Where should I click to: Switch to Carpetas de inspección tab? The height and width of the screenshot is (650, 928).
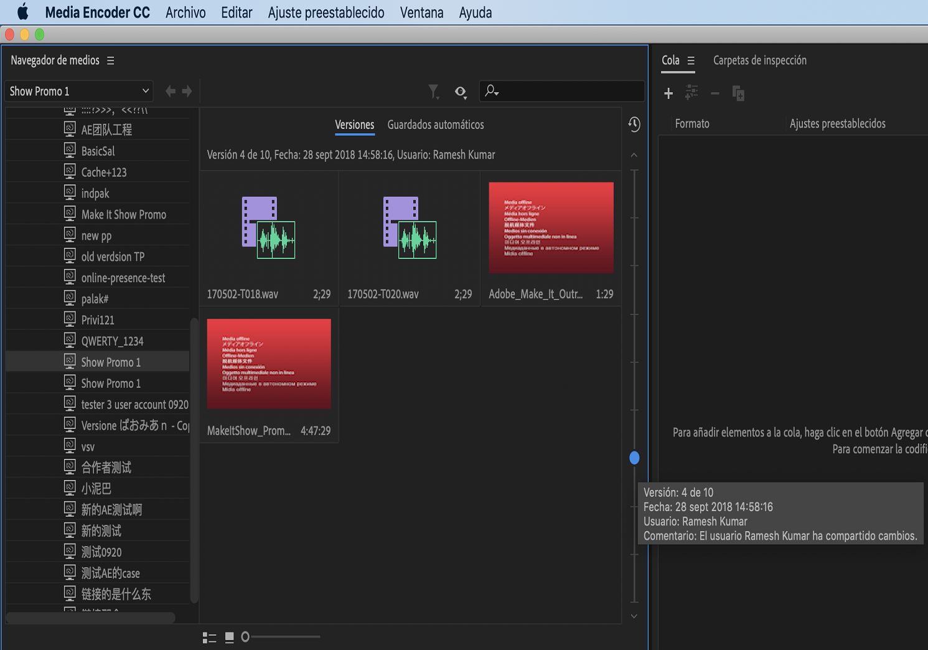760,60
